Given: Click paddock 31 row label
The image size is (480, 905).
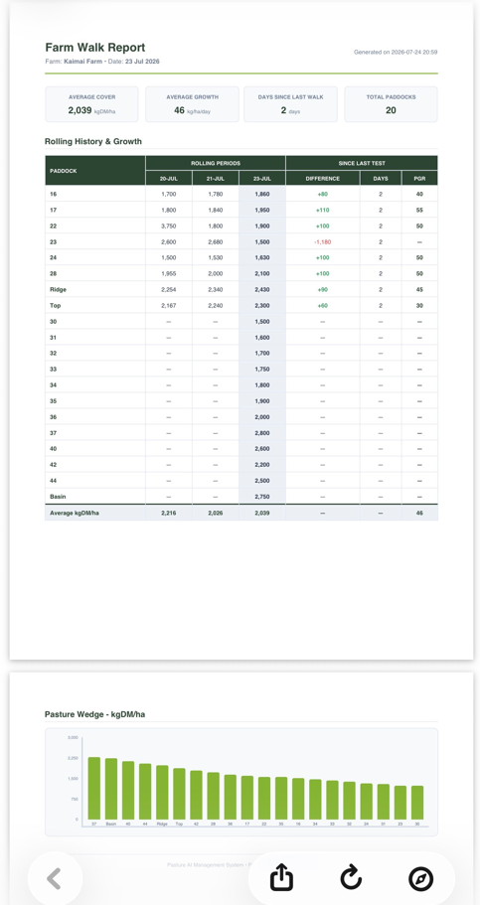Looking at the screenshot, I should click(x=53, y=338).
